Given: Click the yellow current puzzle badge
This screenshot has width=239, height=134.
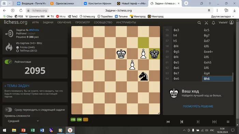Looking at the screenshot, I should 85,120.
